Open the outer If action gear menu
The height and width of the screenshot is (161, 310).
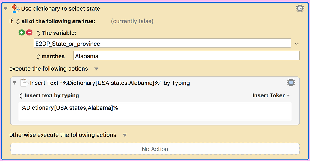(x=300, y=9)
